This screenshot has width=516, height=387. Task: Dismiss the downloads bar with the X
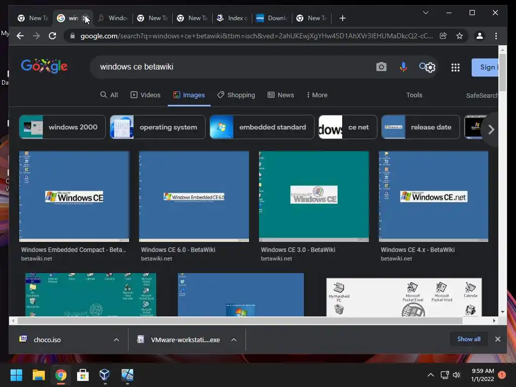point(497,339)
